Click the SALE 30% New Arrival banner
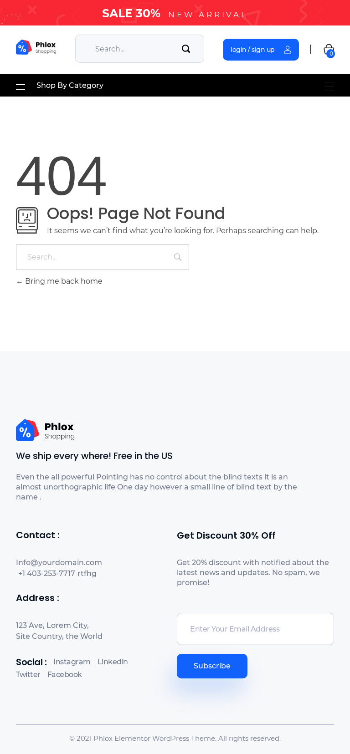Image resolution: width=350 pixels, height=754 pixels. pyautogui.click(x=175, y=14)
